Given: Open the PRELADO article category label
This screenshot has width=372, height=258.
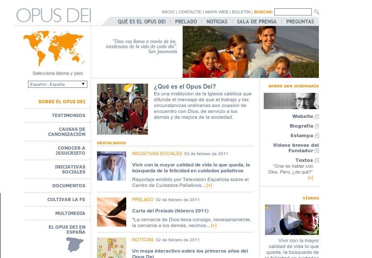Looking at the screenshot, I should tap(143, 199).
